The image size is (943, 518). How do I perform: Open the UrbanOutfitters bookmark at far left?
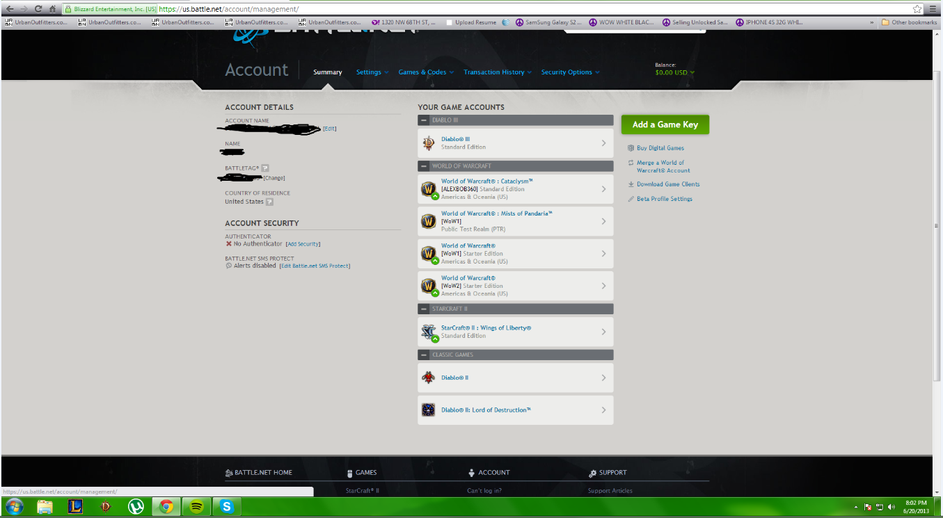pyautogui.click(x=35, y=22)
